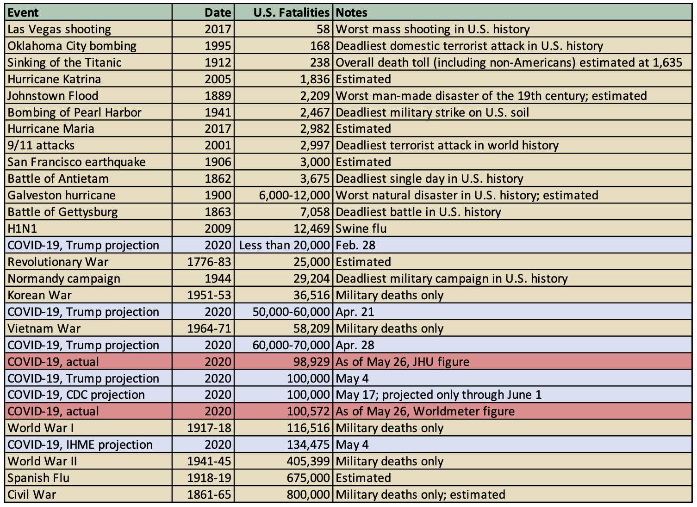Select the Johnstown Flood cell
Image resolution: width=697 pixels, height=507 pixels.
88,96
